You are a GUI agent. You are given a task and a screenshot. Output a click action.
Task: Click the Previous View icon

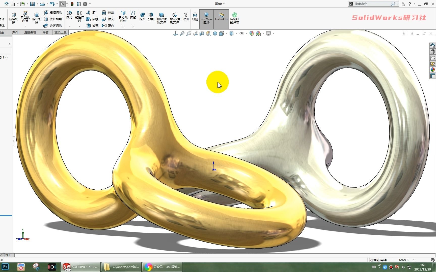pyautogui.click(x=195, y=33)
